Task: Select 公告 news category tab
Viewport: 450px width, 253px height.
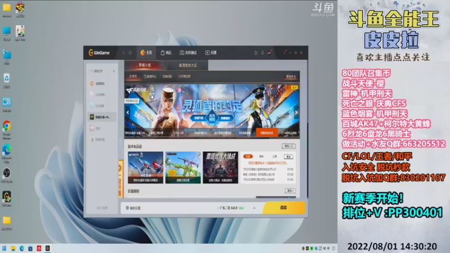Action: pos(274,156)
